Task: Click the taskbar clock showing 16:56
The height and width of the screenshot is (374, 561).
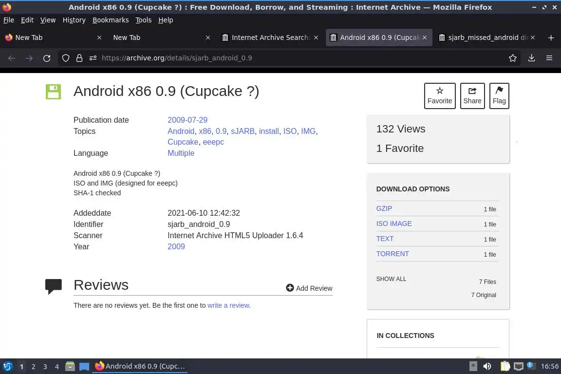Action: 549,366
